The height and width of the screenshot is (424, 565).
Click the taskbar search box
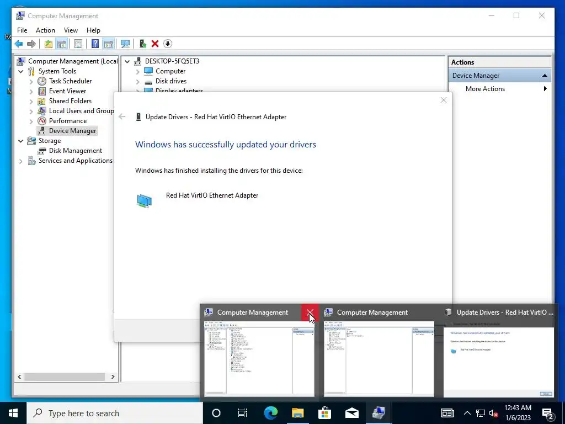[115, 413]
